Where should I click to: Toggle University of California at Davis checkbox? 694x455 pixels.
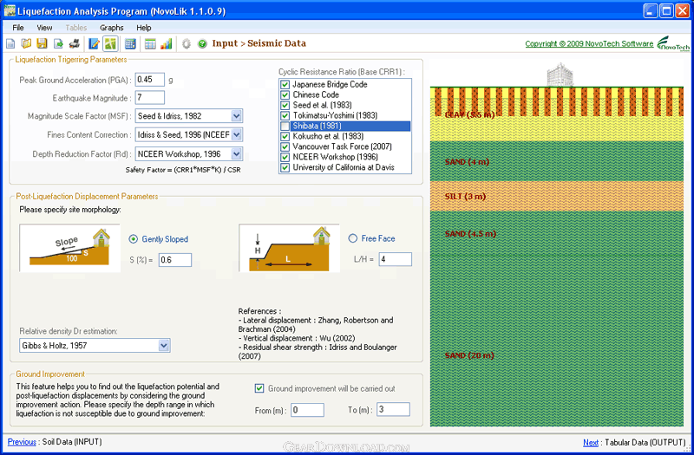click(x=285, y=167)
